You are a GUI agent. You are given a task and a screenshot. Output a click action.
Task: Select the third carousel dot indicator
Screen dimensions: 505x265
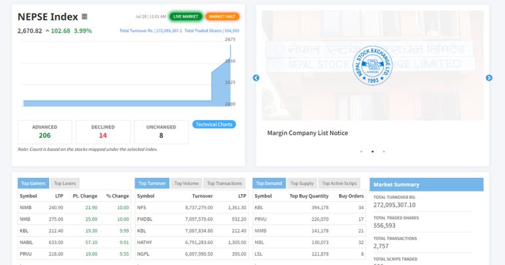click(384, 152)
